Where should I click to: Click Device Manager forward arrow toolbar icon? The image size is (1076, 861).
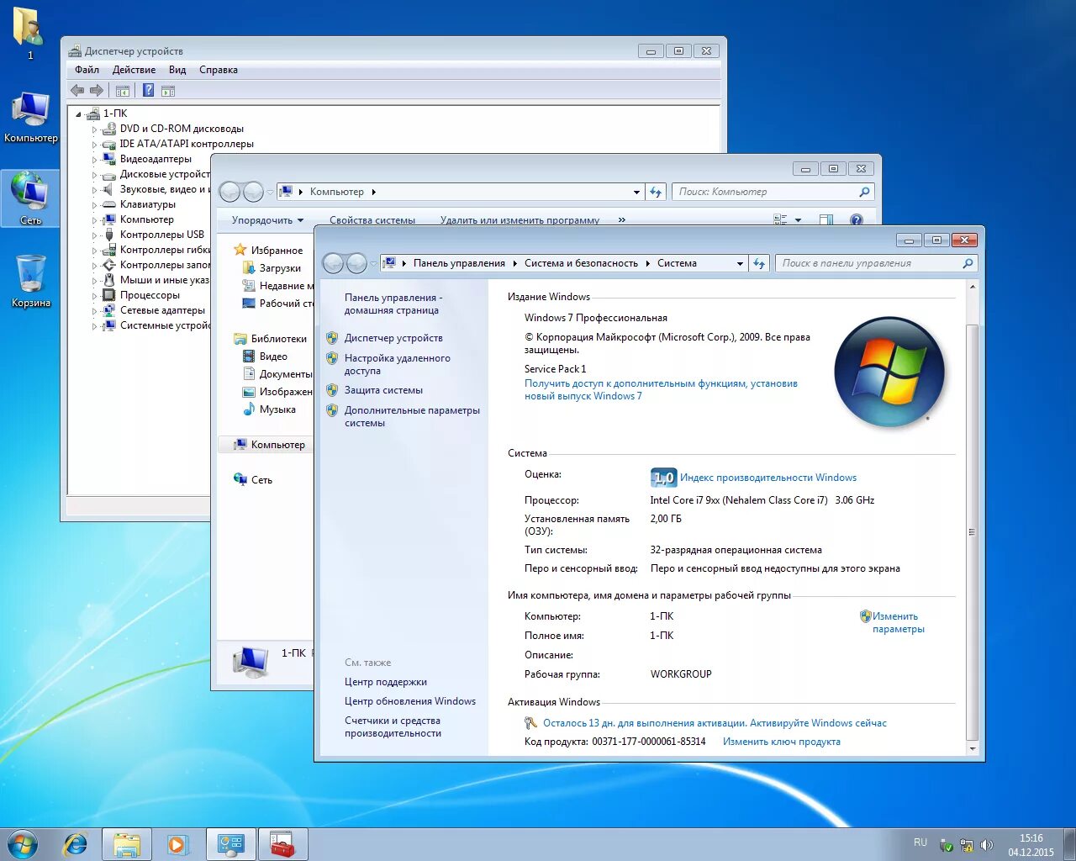point(97,90)
